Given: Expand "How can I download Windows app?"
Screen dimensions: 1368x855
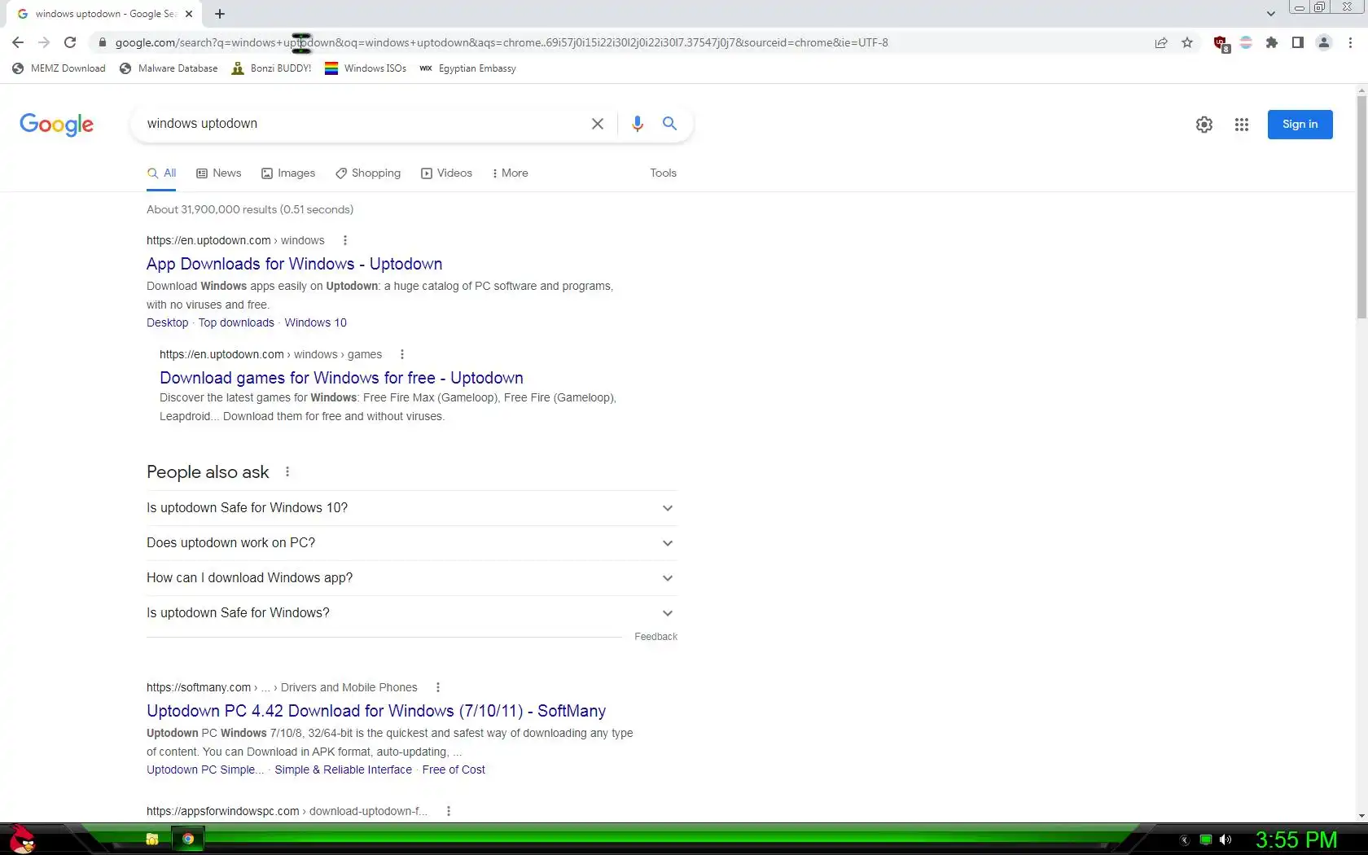Looking at the screenshot, I should tap(411, 578).
